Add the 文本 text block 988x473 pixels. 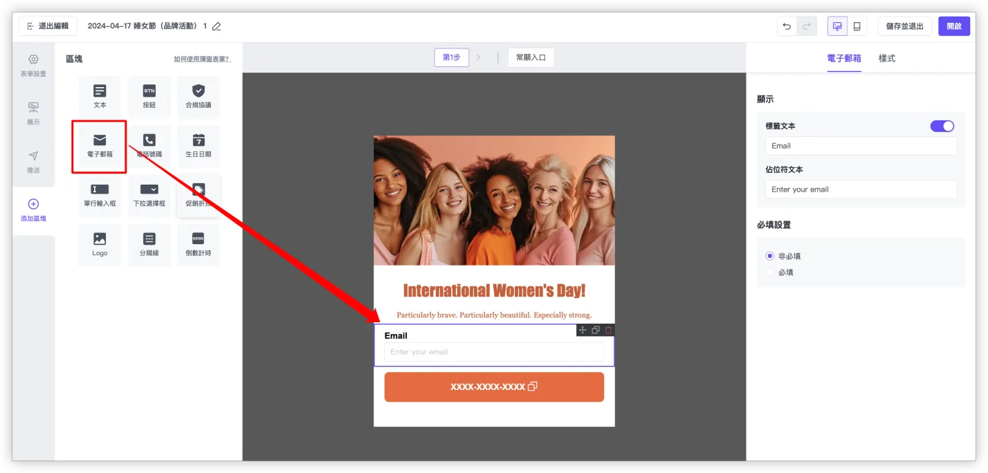click(x=100, y=96)
